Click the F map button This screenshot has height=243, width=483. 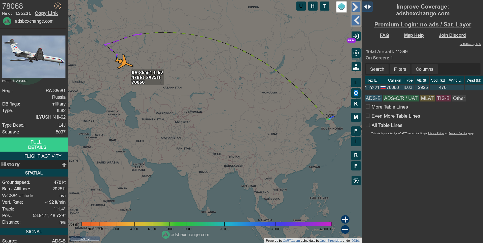click(x=356, y=166)
